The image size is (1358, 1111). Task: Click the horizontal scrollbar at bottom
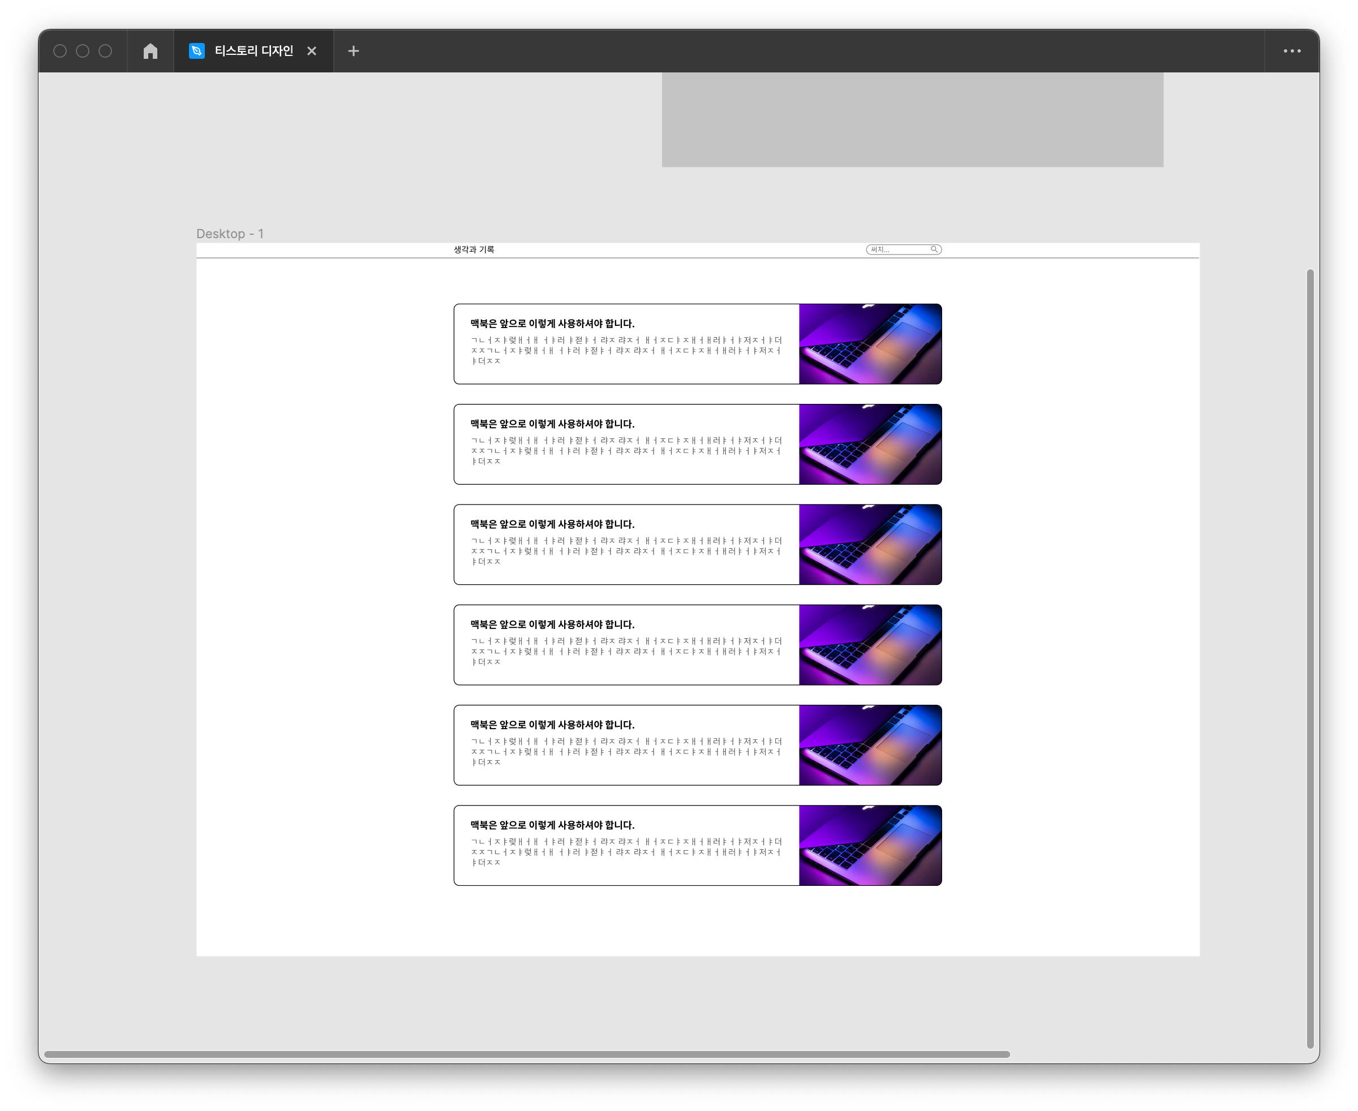[x=526, y=1054]
